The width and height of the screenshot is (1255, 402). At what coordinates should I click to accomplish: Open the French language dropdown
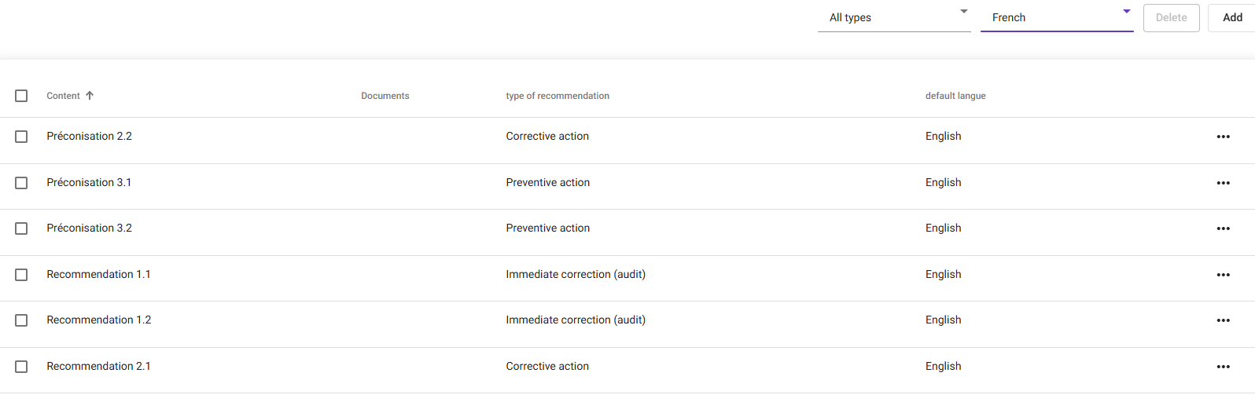(x=1056, y=17)
